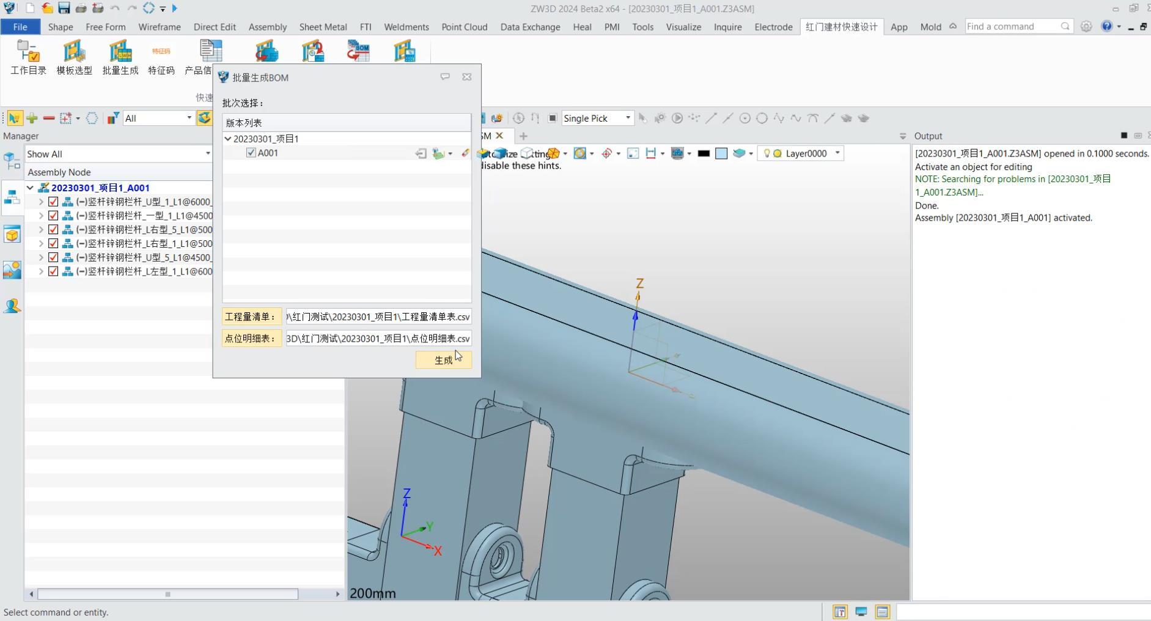The width and height of the screenshot is (1151, 621).
Task: Click the 生成 button
Action: tap(443, 360)
